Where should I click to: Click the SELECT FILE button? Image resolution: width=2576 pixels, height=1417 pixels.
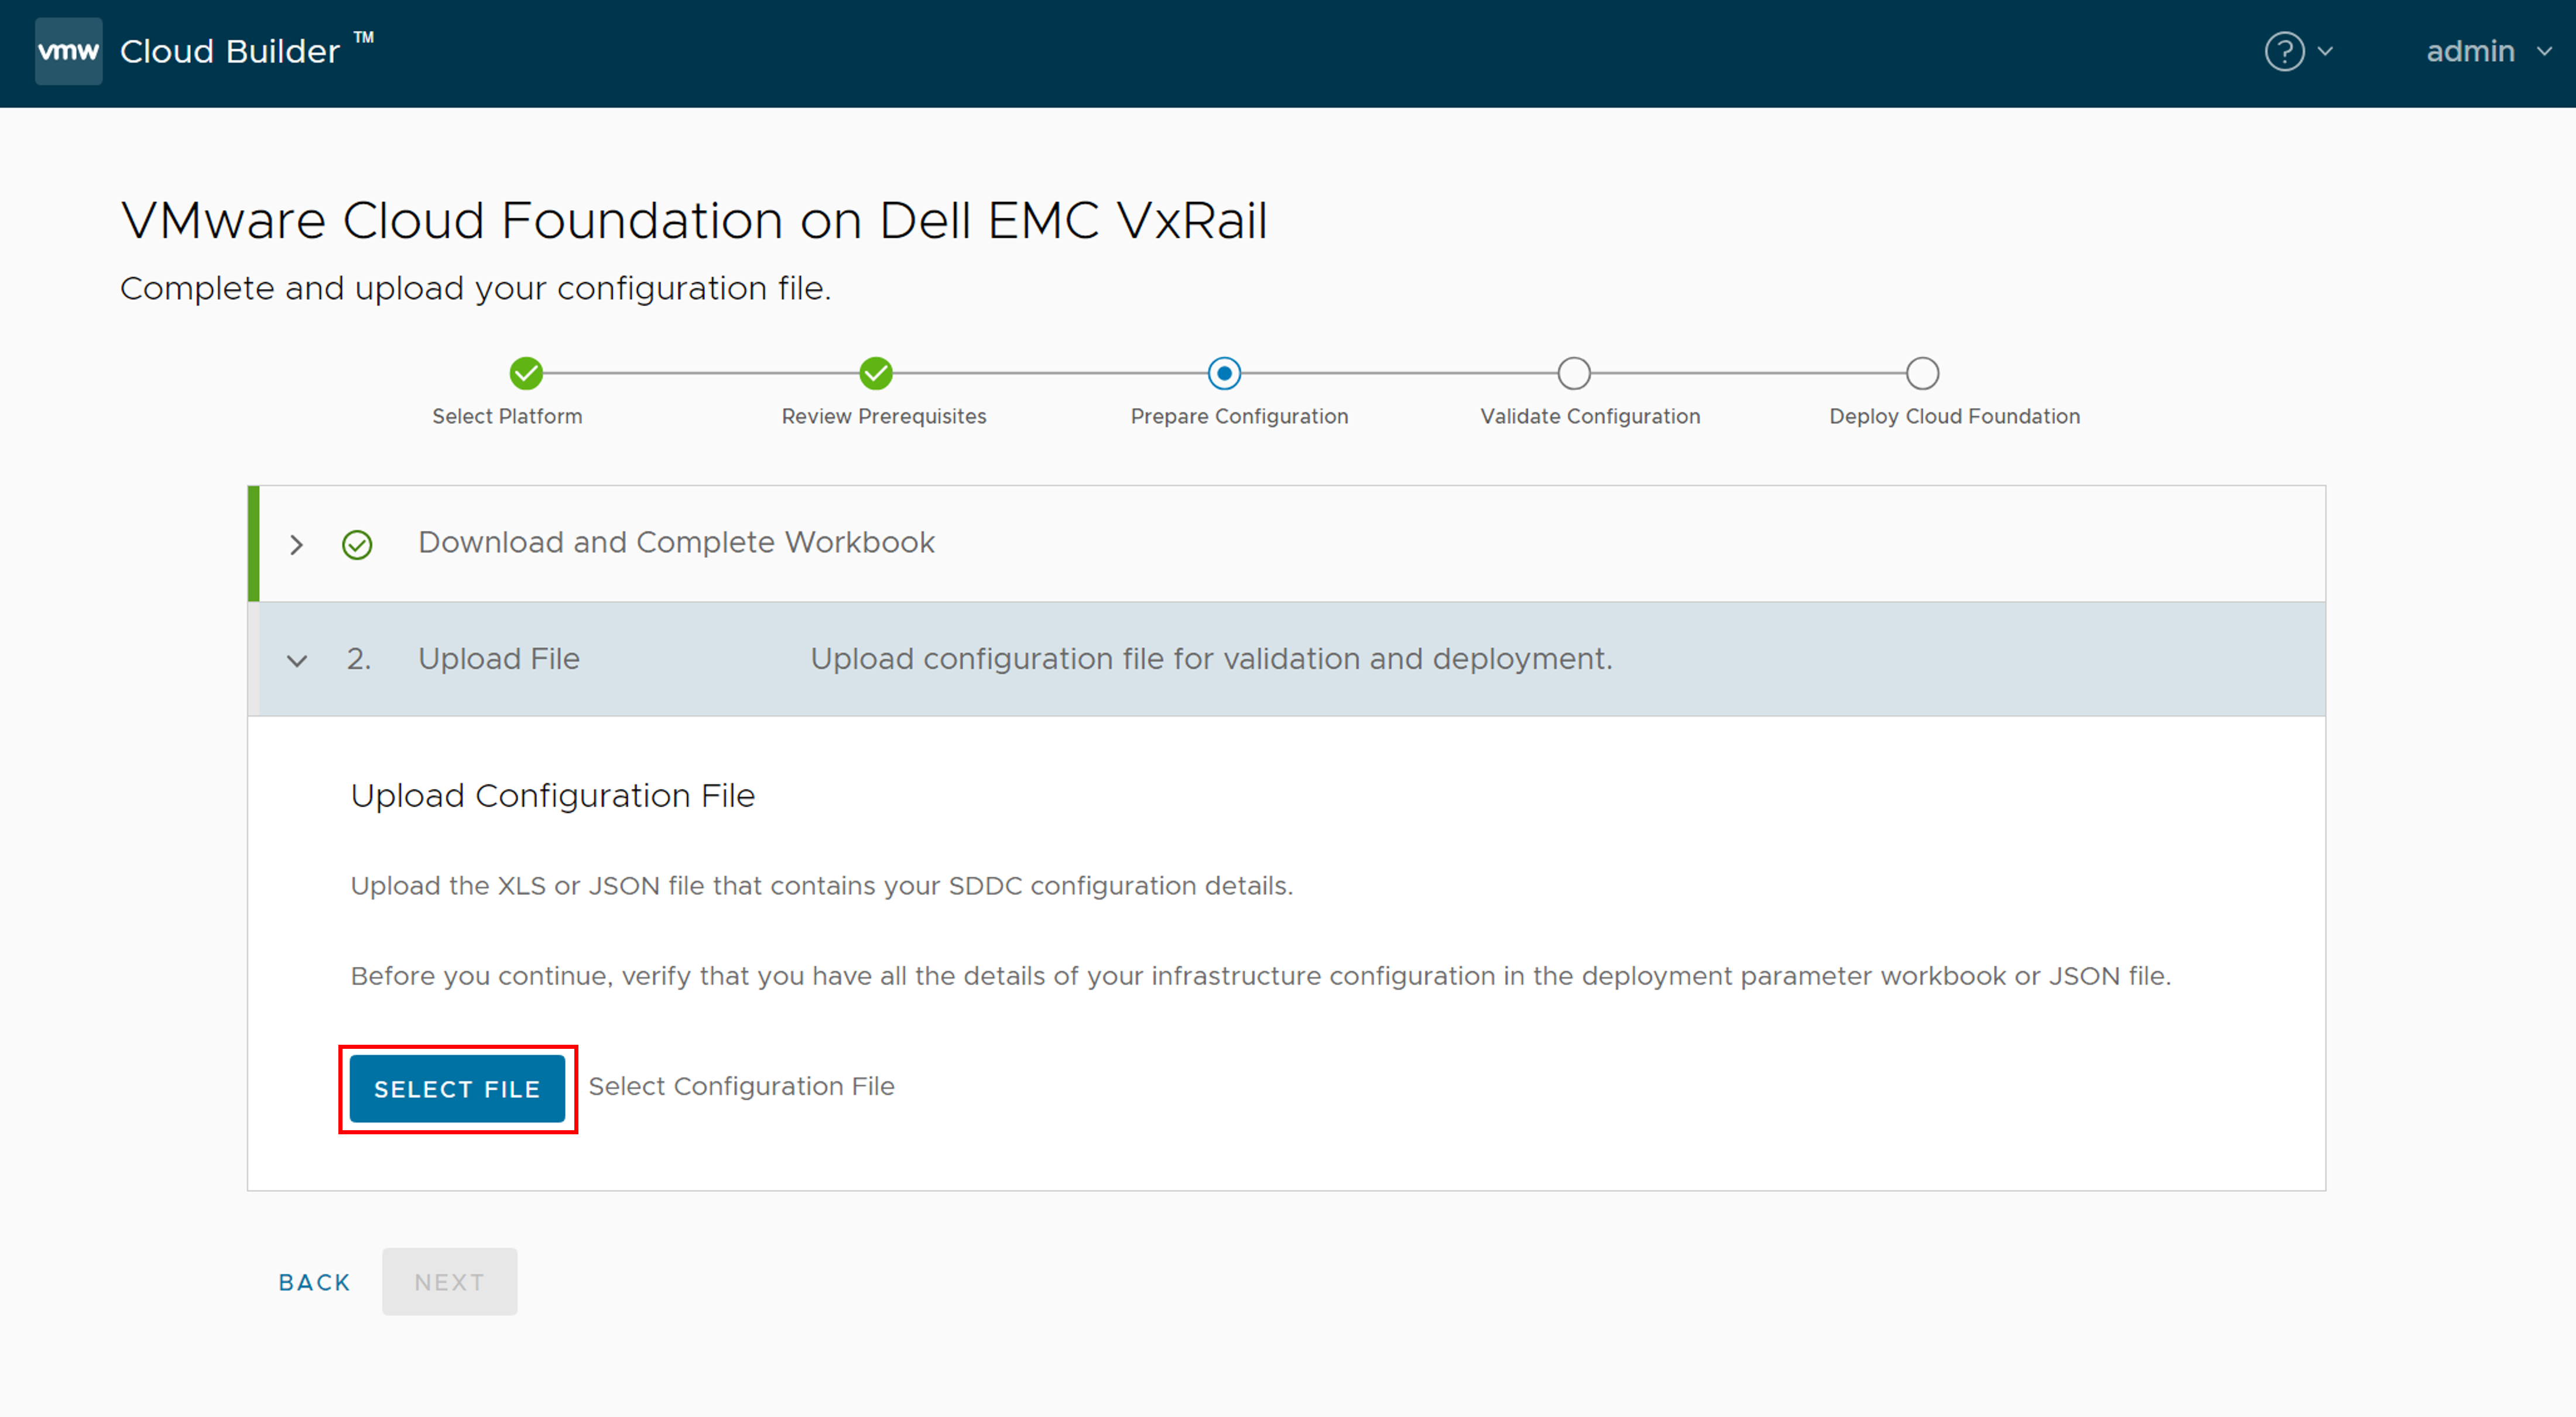click(x=457, y=1089)
